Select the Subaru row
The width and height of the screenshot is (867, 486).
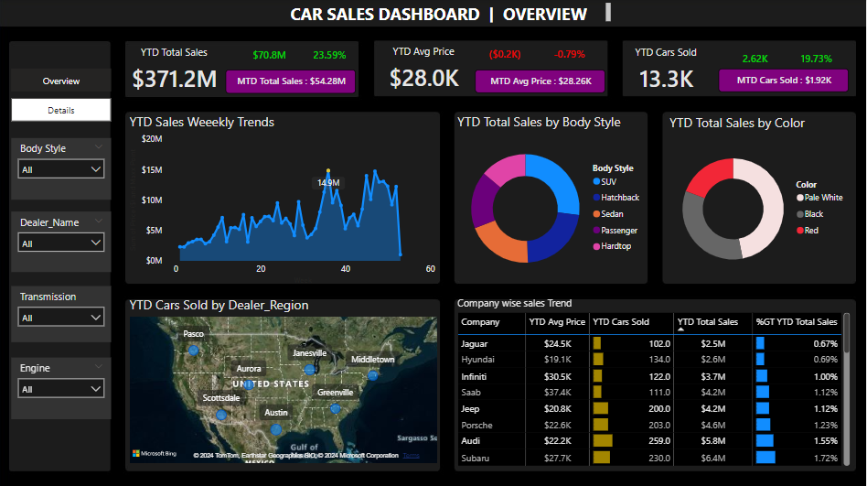pyautogui.click(x=649, y=458)
